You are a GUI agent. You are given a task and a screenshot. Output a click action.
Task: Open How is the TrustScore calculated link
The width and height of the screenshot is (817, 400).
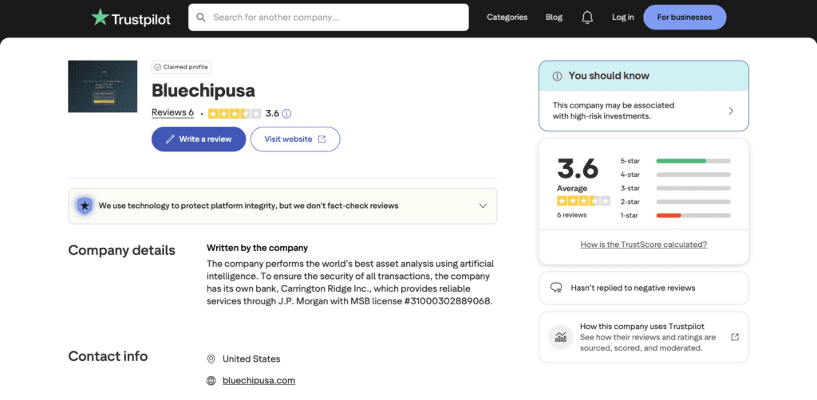(x=643, y=245)
